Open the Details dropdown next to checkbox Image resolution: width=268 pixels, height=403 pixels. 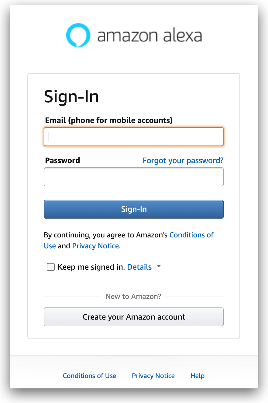click(x=159, y=266)
